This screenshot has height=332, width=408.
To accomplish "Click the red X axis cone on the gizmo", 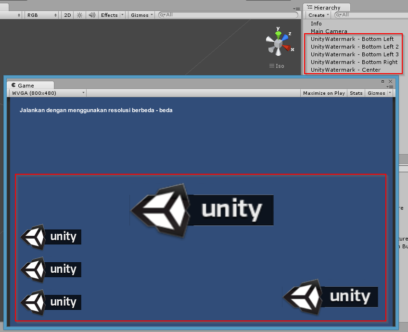I will 287,48.
